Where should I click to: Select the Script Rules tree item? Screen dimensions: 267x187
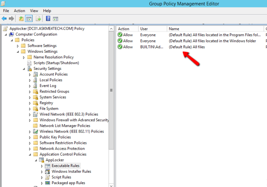(61, 177)
